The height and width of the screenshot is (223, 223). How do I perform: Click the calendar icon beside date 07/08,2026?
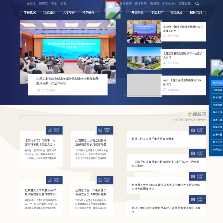165,90
